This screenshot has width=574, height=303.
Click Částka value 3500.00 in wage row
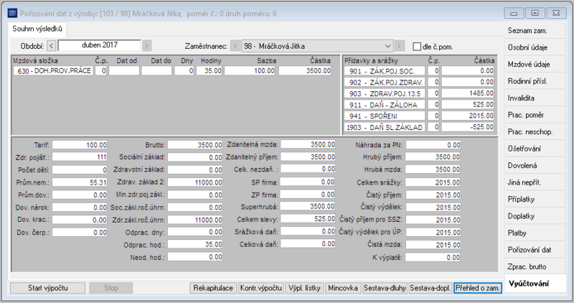[305, 70]
